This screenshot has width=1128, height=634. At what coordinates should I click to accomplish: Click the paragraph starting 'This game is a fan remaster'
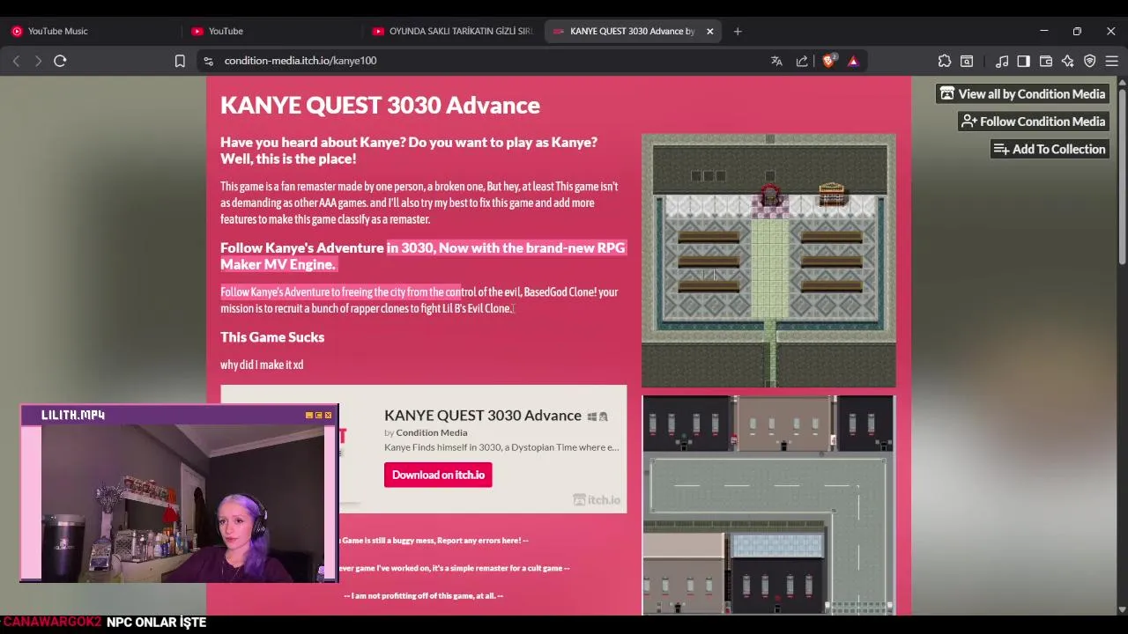(419, 203)
